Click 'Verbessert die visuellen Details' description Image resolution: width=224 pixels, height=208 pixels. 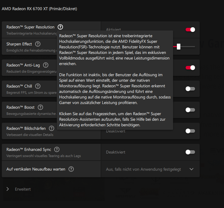click(x=30, y=135)
